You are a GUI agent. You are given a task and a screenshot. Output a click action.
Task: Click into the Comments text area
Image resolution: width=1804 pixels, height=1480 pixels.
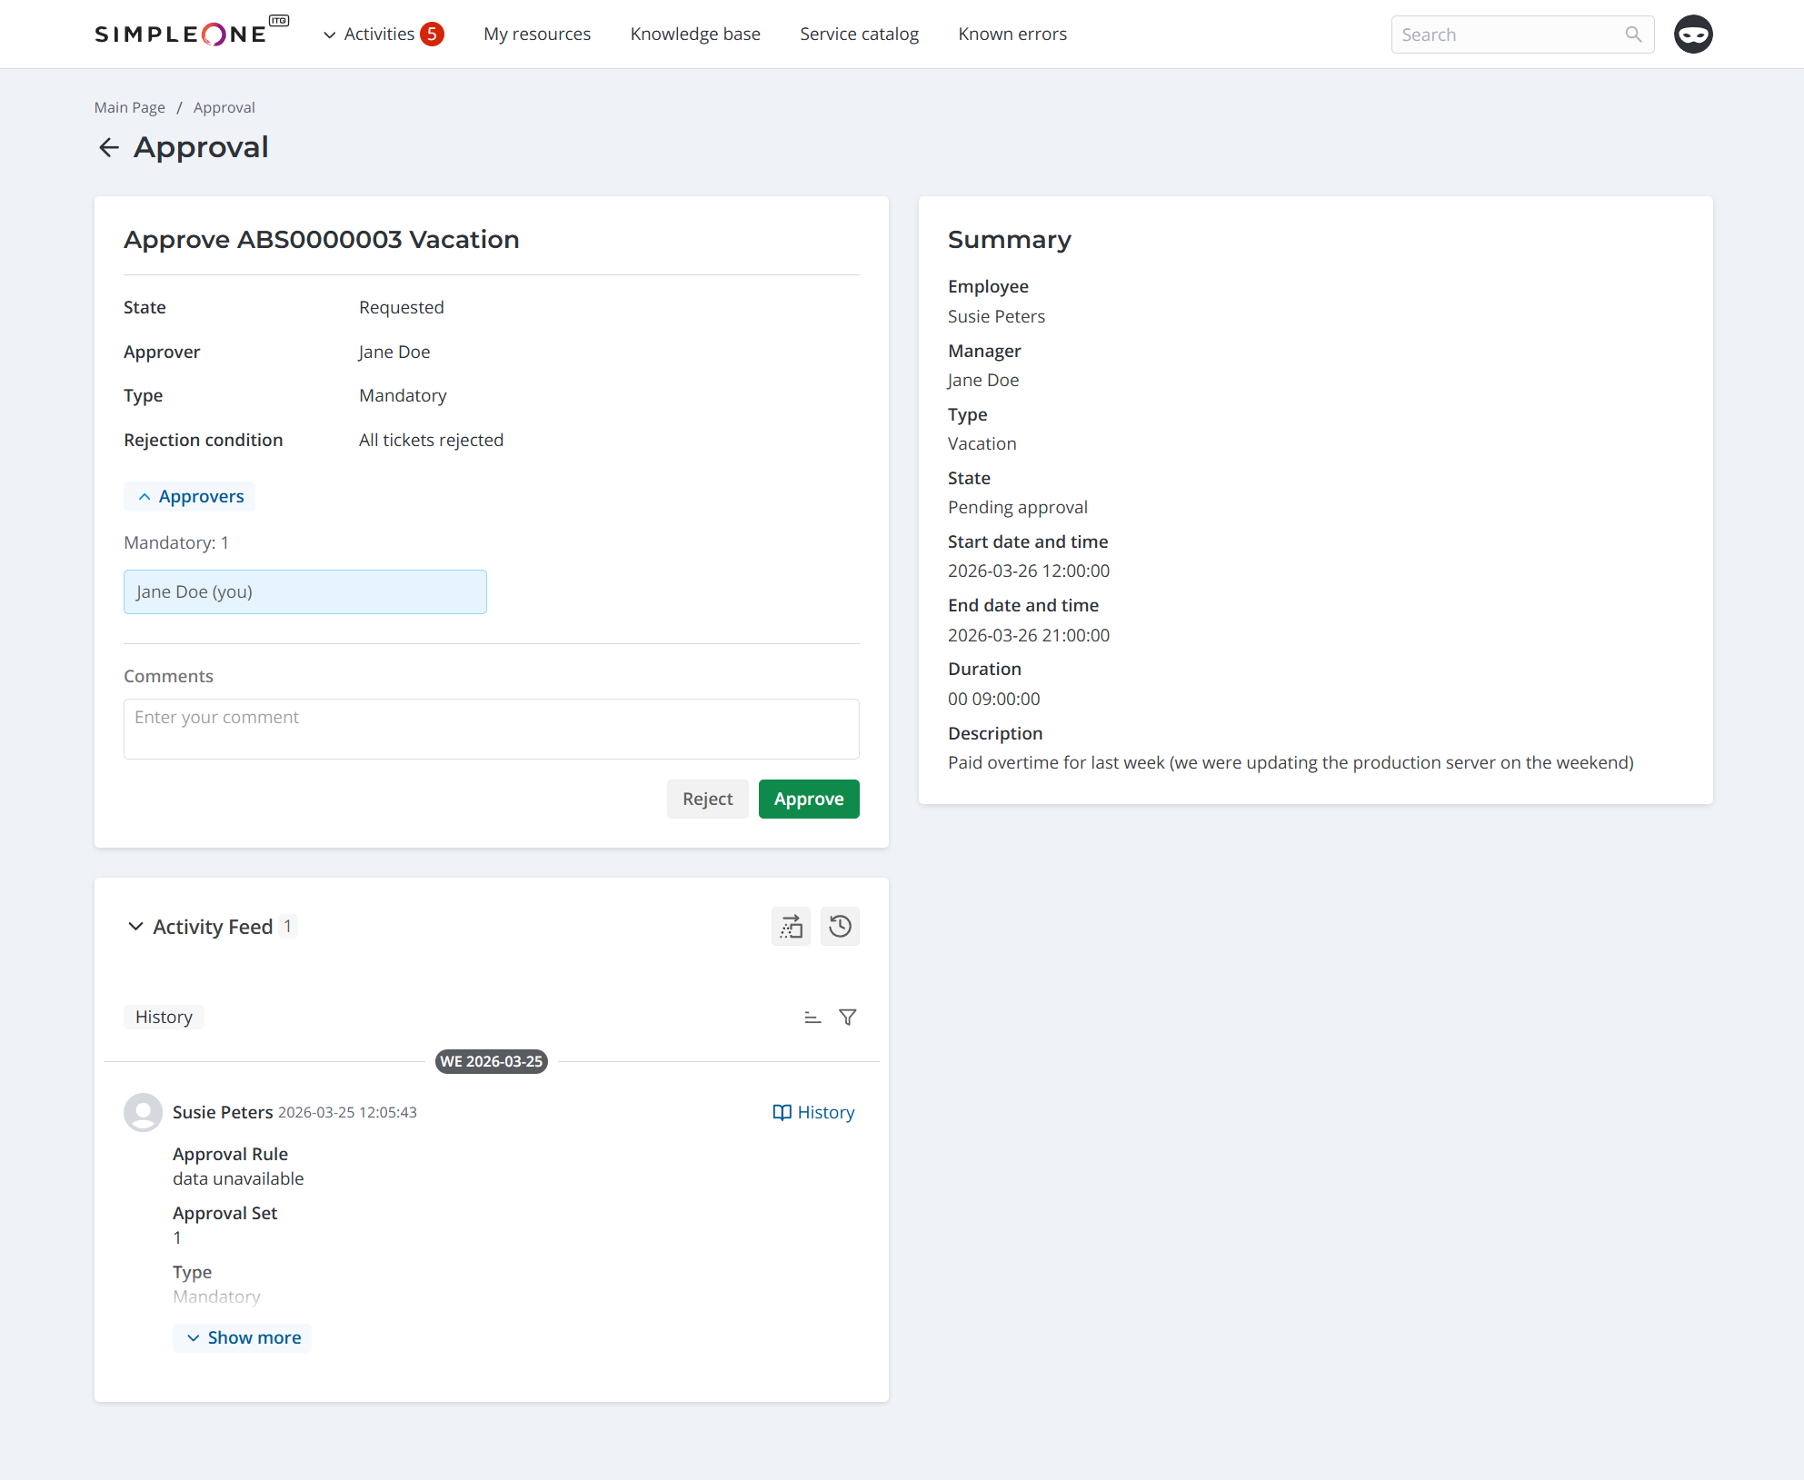coord(492,729)
